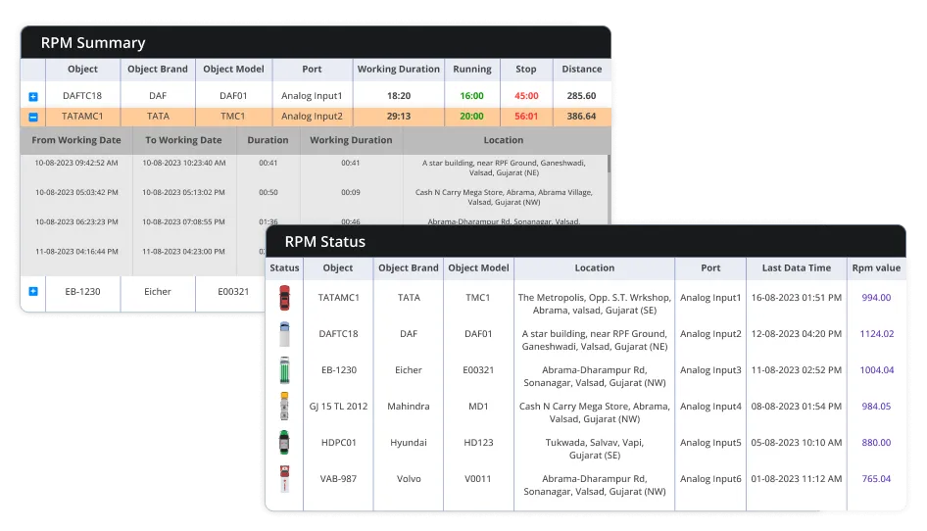Sort by Working Duration column header

[x=398, y=70]
